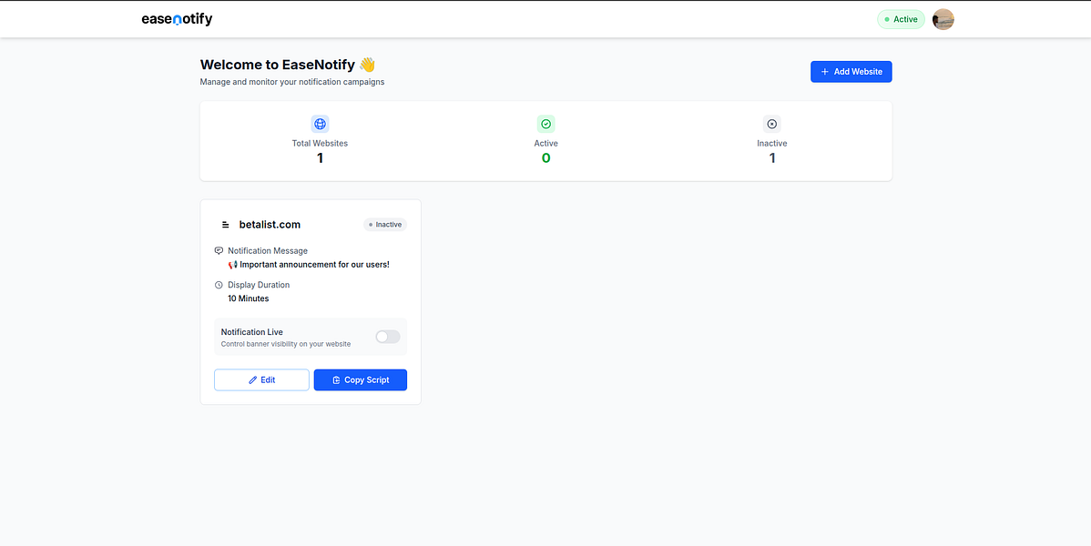Click the betalist.com card title

click(270, 224)
